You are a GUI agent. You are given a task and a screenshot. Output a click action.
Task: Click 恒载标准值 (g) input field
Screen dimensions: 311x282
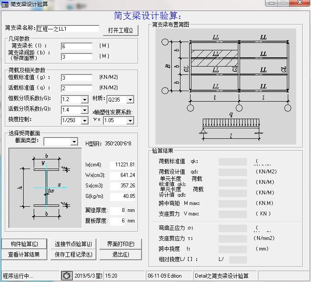pyautogui.click(x=77, y=78)
